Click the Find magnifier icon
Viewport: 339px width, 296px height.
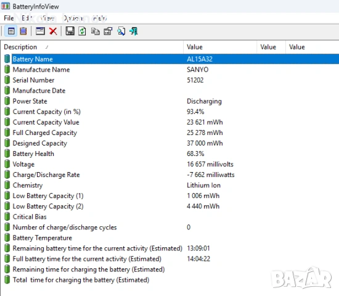pos(121,31)
